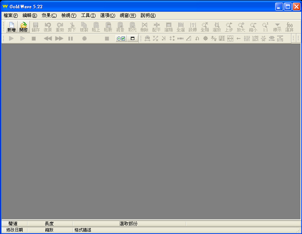Image resolution: width=302 pixels, height=234 pixels.
Task: Click the 開啟 (Open) folder icon
Action: (x=23, y=27)
